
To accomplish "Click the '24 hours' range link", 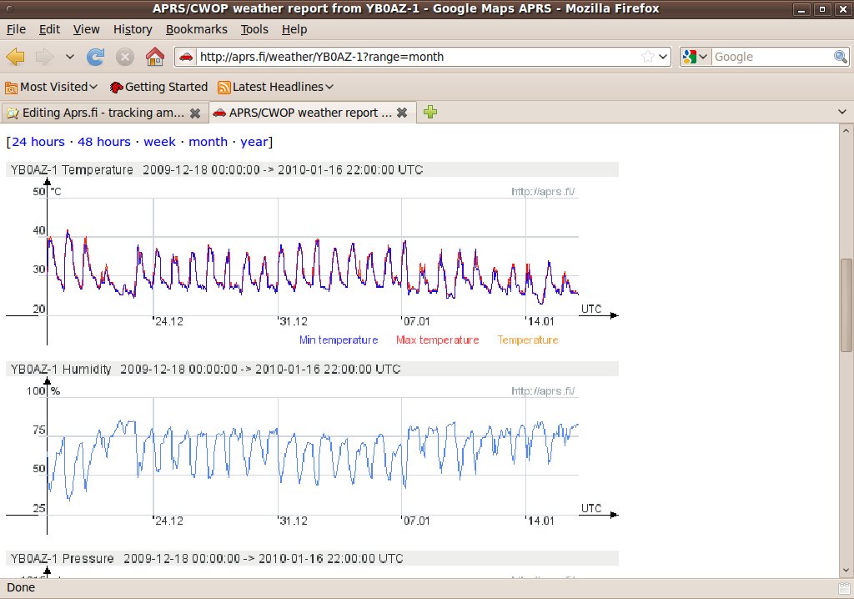I will tap(38, 142).
